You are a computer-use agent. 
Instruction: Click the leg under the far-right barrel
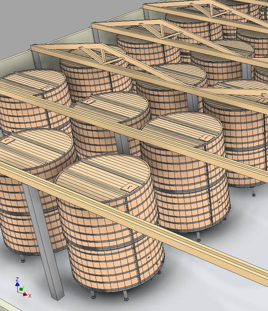(x=254, y=192)
